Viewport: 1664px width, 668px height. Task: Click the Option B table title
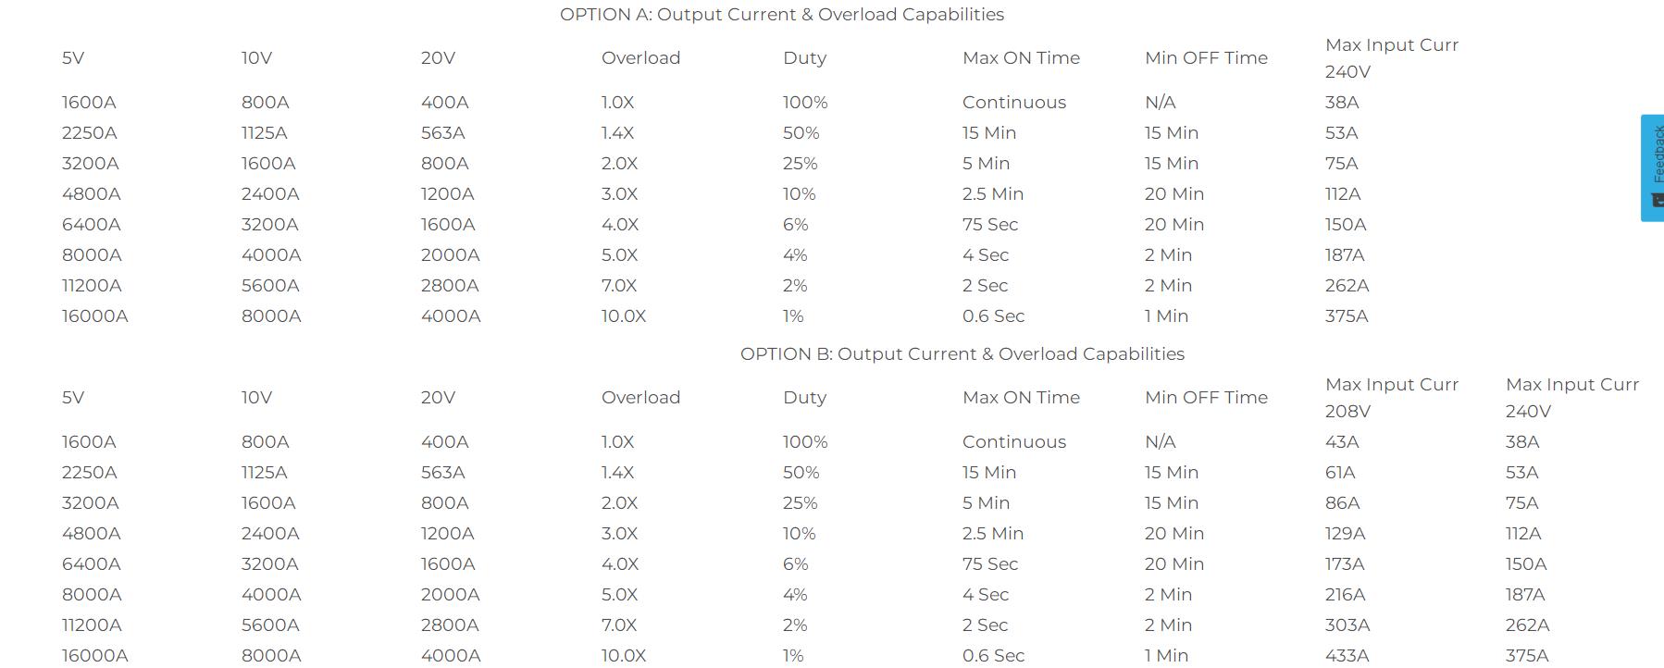click(x=962, y=354)
